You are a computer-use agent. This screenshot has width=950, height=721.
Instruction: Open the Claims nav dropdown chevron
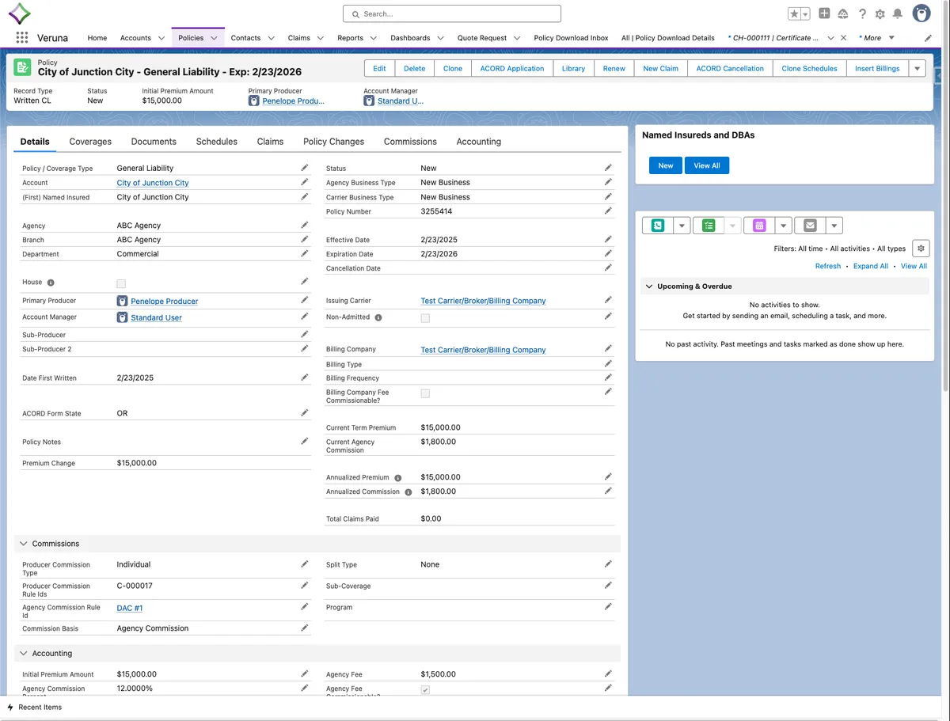pos(321,38)
